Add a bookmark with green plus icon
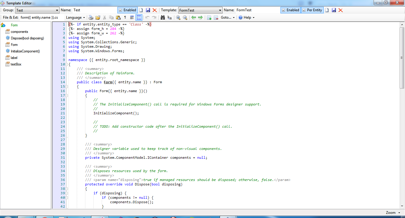The image size is (405, 218). pos(209,17)
